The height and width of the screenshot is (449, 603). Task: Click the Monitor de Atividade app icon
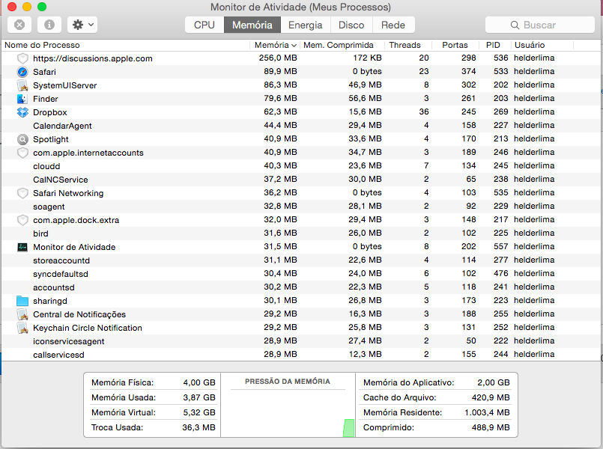[x=22, y=247]
